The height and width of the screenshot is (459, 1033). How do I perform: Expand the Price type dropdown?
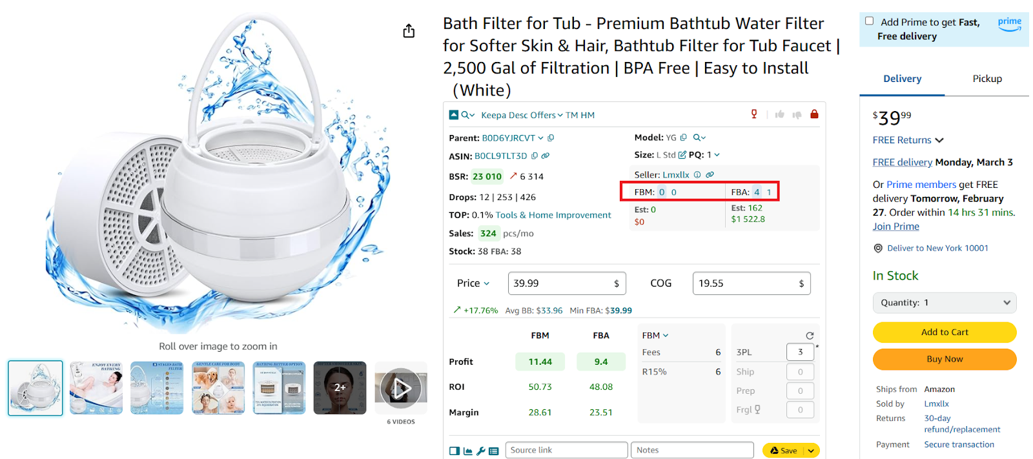[473, 283]
